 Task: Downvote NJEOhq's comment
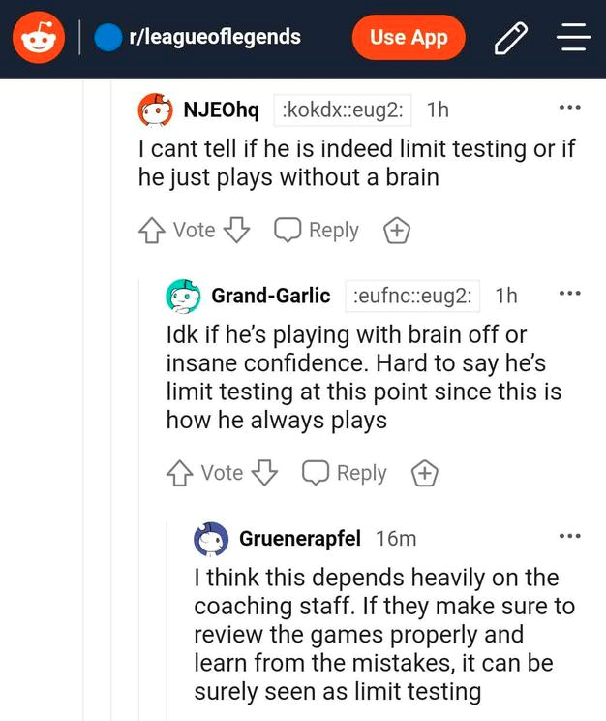[236, 231]
